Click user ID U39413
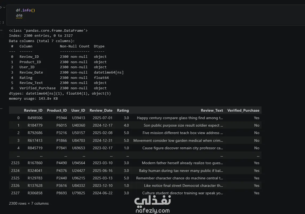Image resolution: width=305 pixels, height=214 pixels. (x=78, y=118)
